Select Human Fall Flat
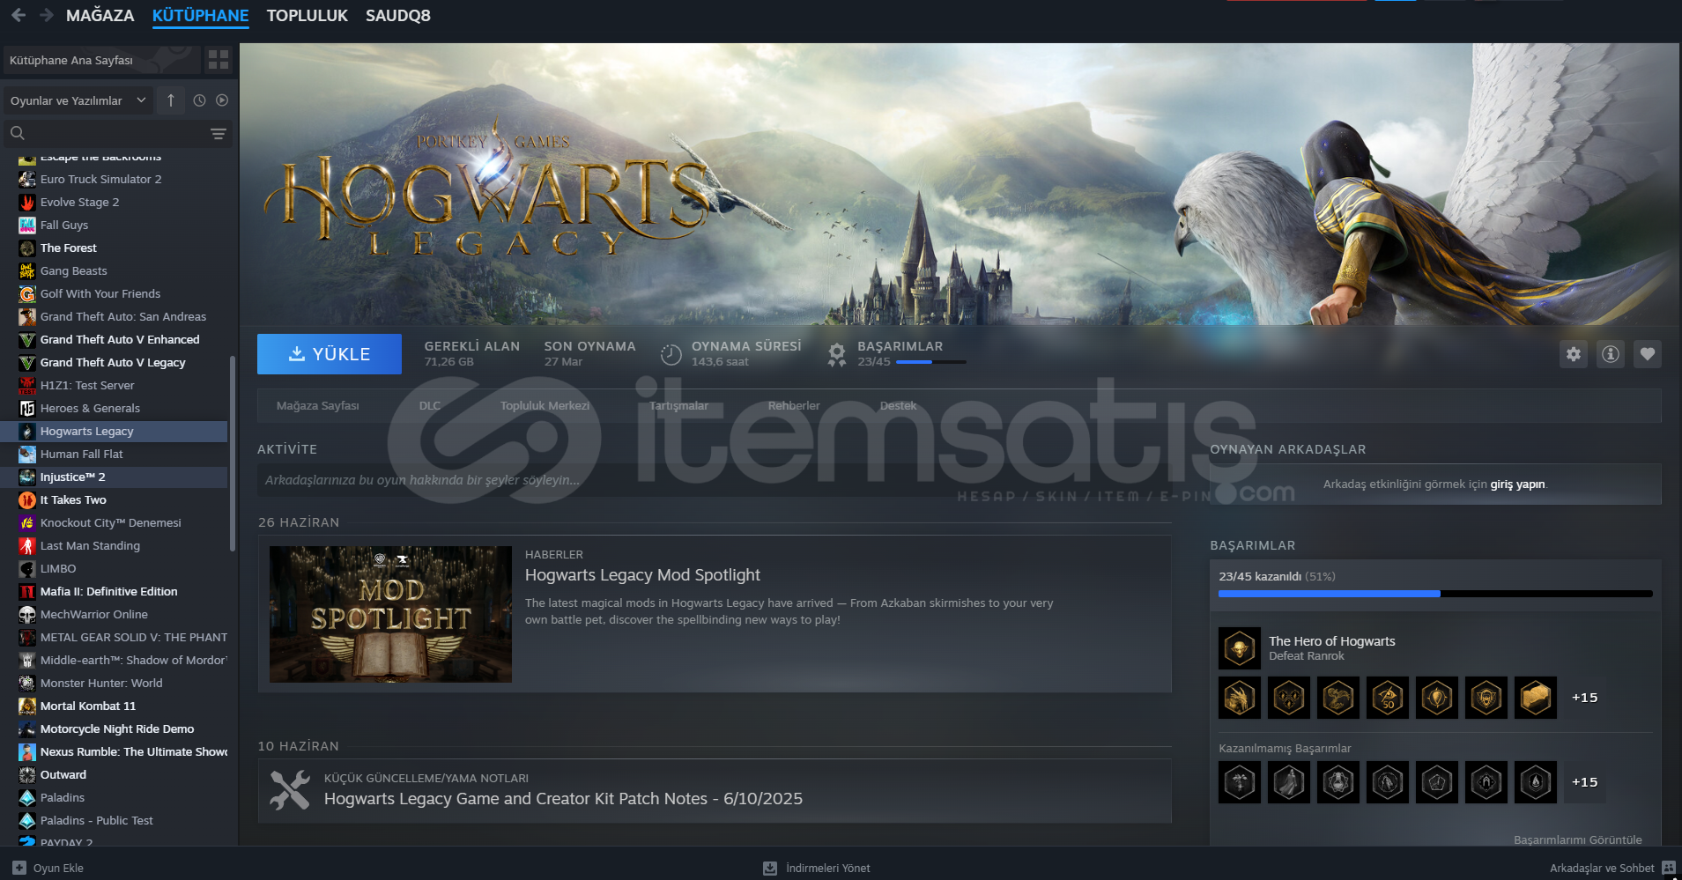This screenshot has width=1682, height=880. point(82,454)
